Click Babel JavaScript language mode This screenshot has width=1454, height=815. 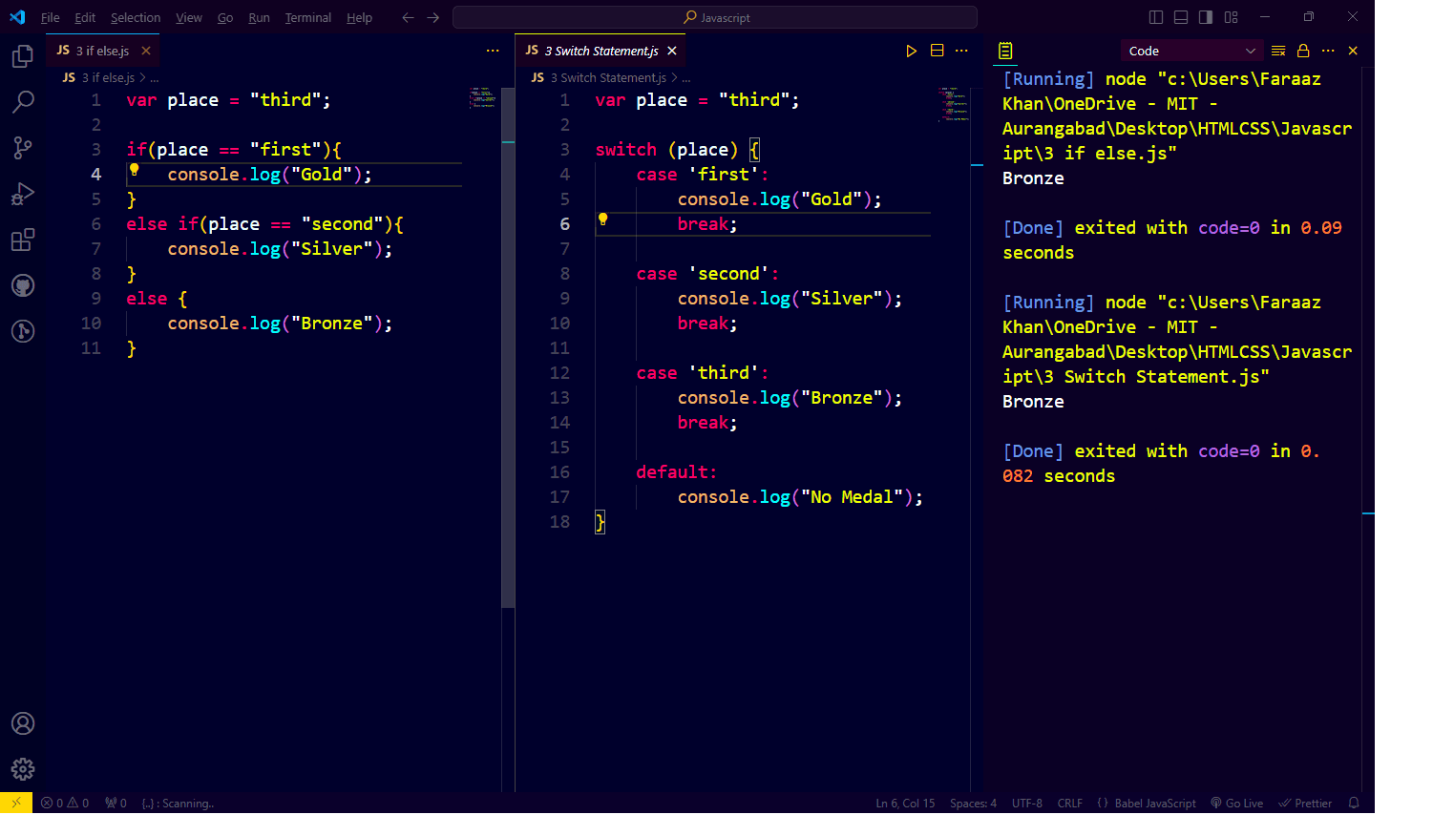click(1148, 804)
